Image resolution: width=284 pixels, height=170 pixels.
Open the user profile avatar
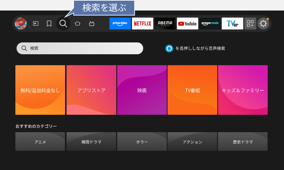click(x=21, y=24)
